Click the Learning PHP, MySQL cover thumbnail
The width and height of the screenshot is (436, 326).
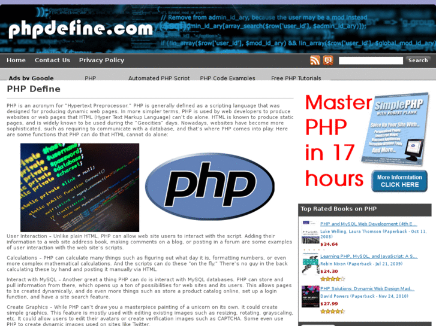coord(310,265)
